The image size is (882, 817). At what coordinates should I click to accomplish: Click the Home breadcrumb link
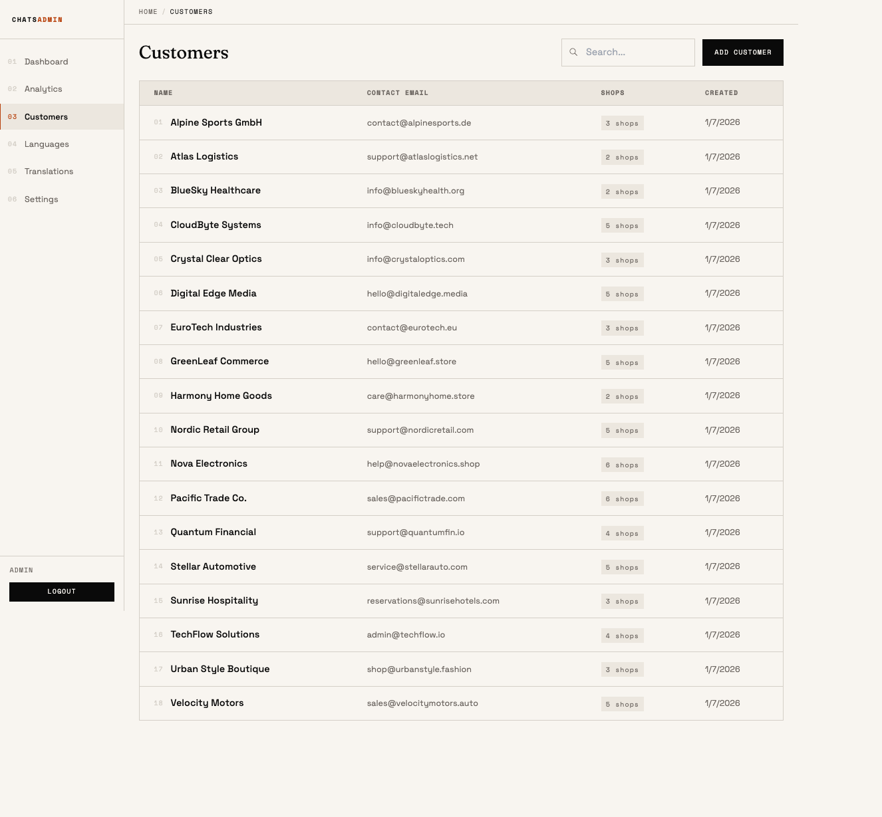[x=148, y=12]
